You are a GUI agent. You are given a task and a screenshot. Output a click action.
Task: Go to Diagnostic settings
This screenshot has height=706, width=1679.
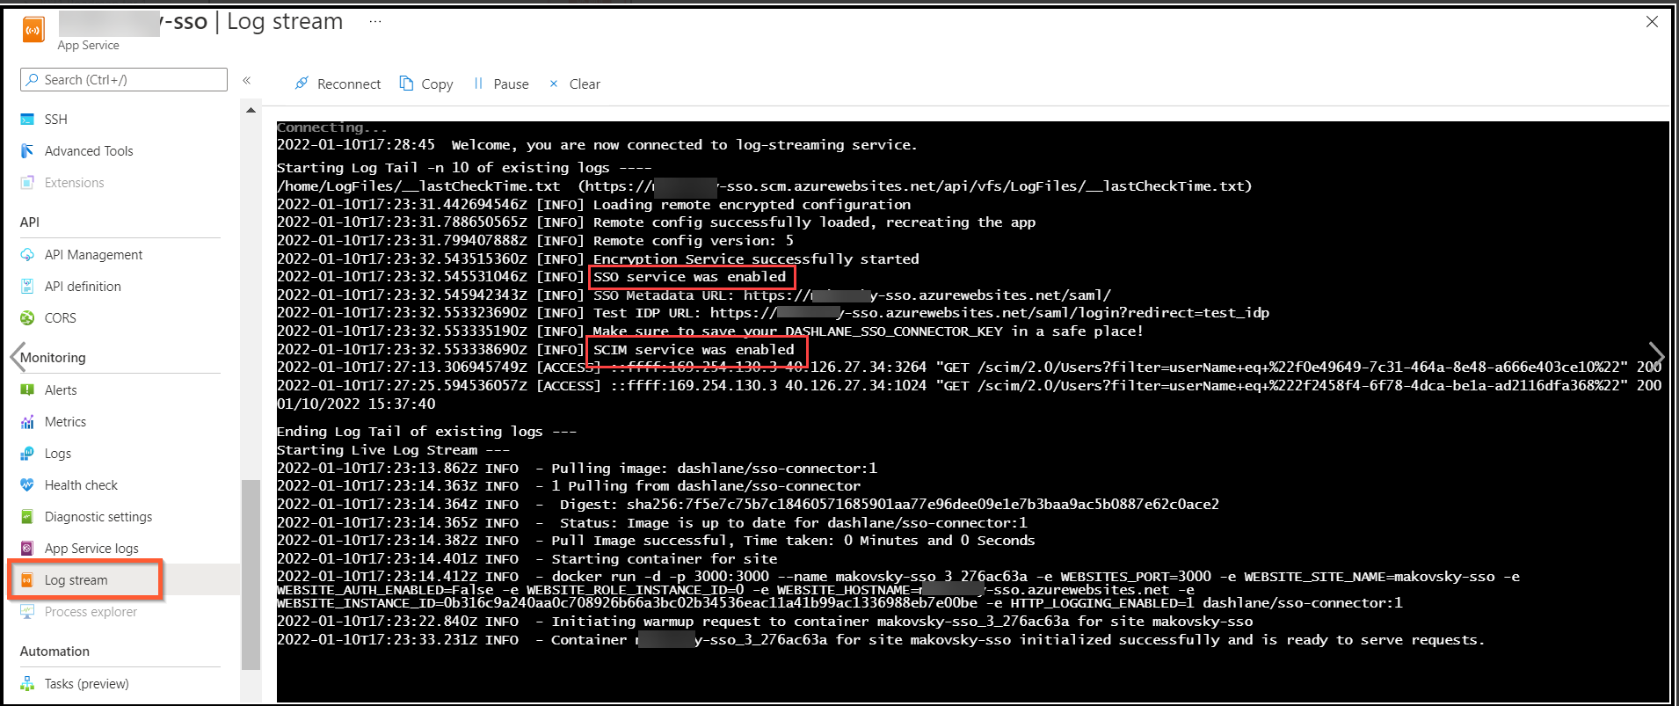click(x=98, y=517)
